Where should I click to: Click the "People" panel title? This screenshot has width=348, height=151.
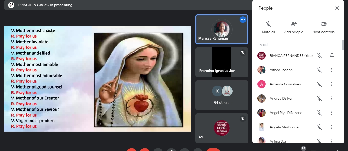pos(265,8)
